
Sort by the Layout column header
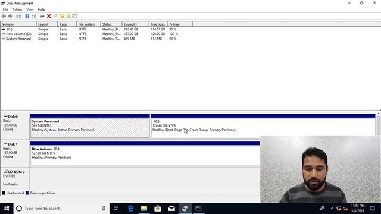point(47,24)
